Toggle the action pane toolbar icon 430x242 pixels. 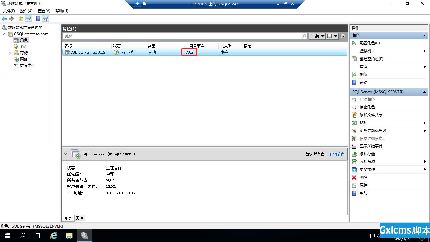click(46, 19)
